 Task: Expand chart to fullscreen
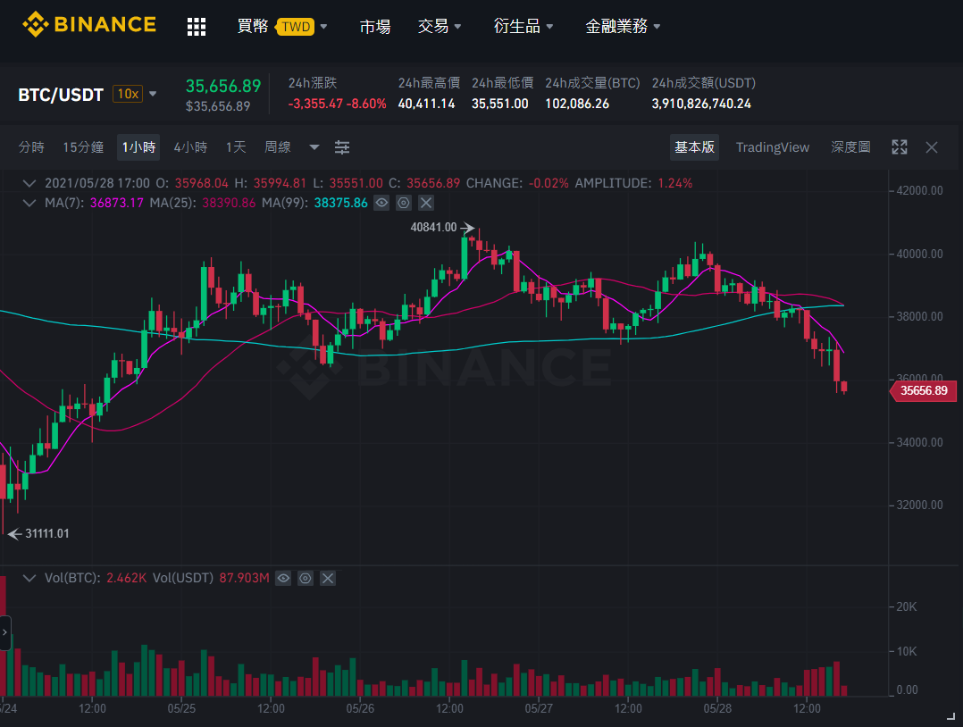[x=899, y=147]
